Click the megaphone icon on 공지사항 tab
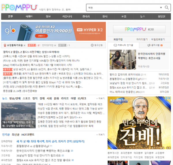The image size is (173, 165). pos(149,45)
